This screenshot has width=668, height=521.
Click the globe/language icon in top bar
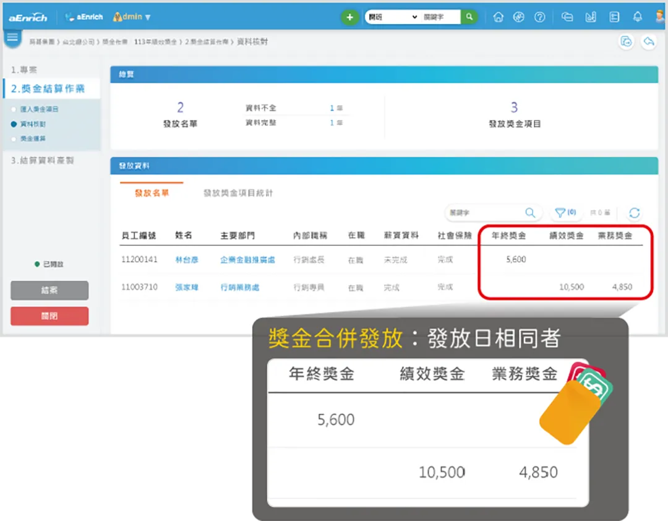tap(520, 17)
